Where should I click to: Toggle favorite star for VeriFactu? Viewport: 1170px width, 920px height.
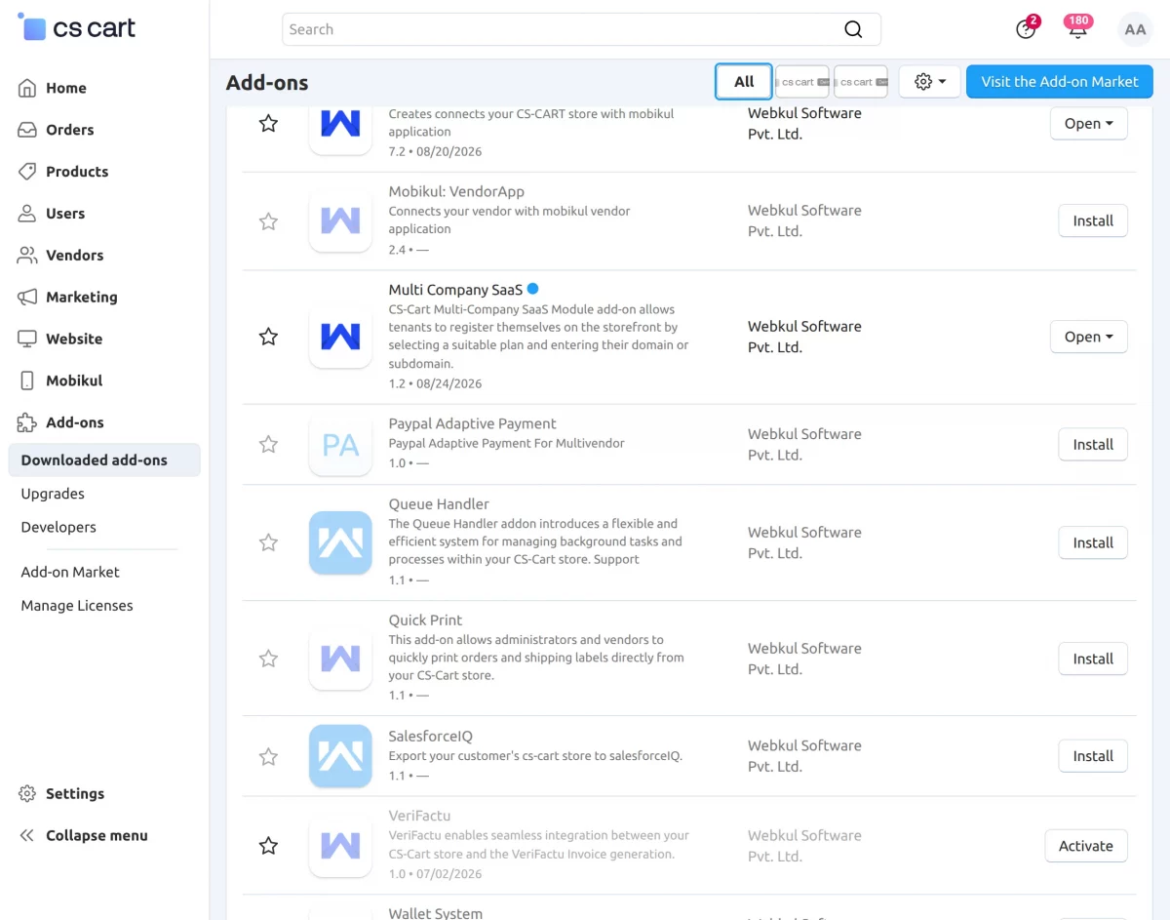click(x=268, y=846)
